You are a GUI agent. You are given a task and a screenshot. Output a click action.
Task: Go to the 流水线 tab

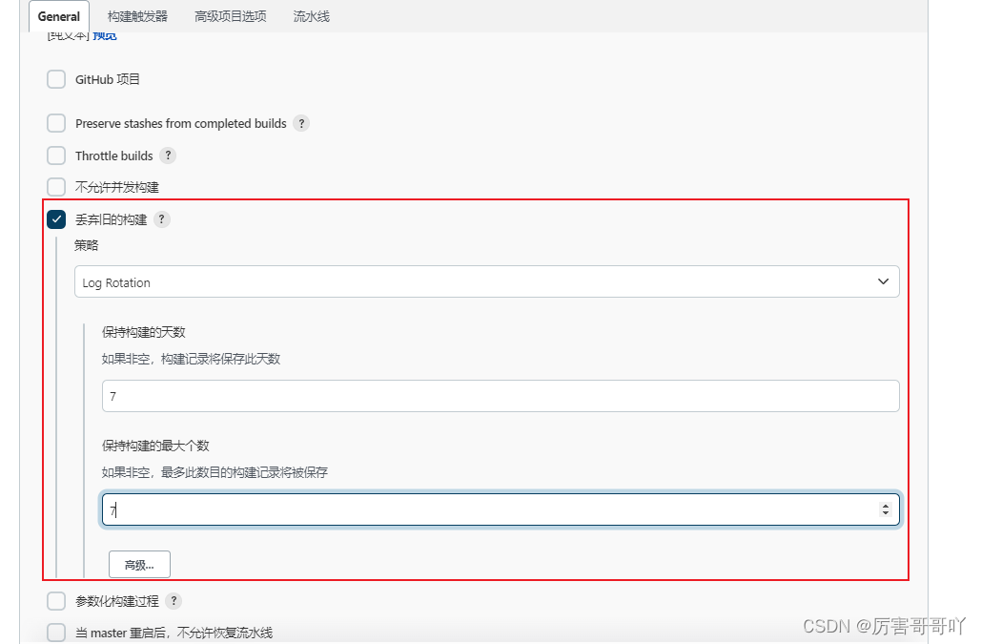311,16
